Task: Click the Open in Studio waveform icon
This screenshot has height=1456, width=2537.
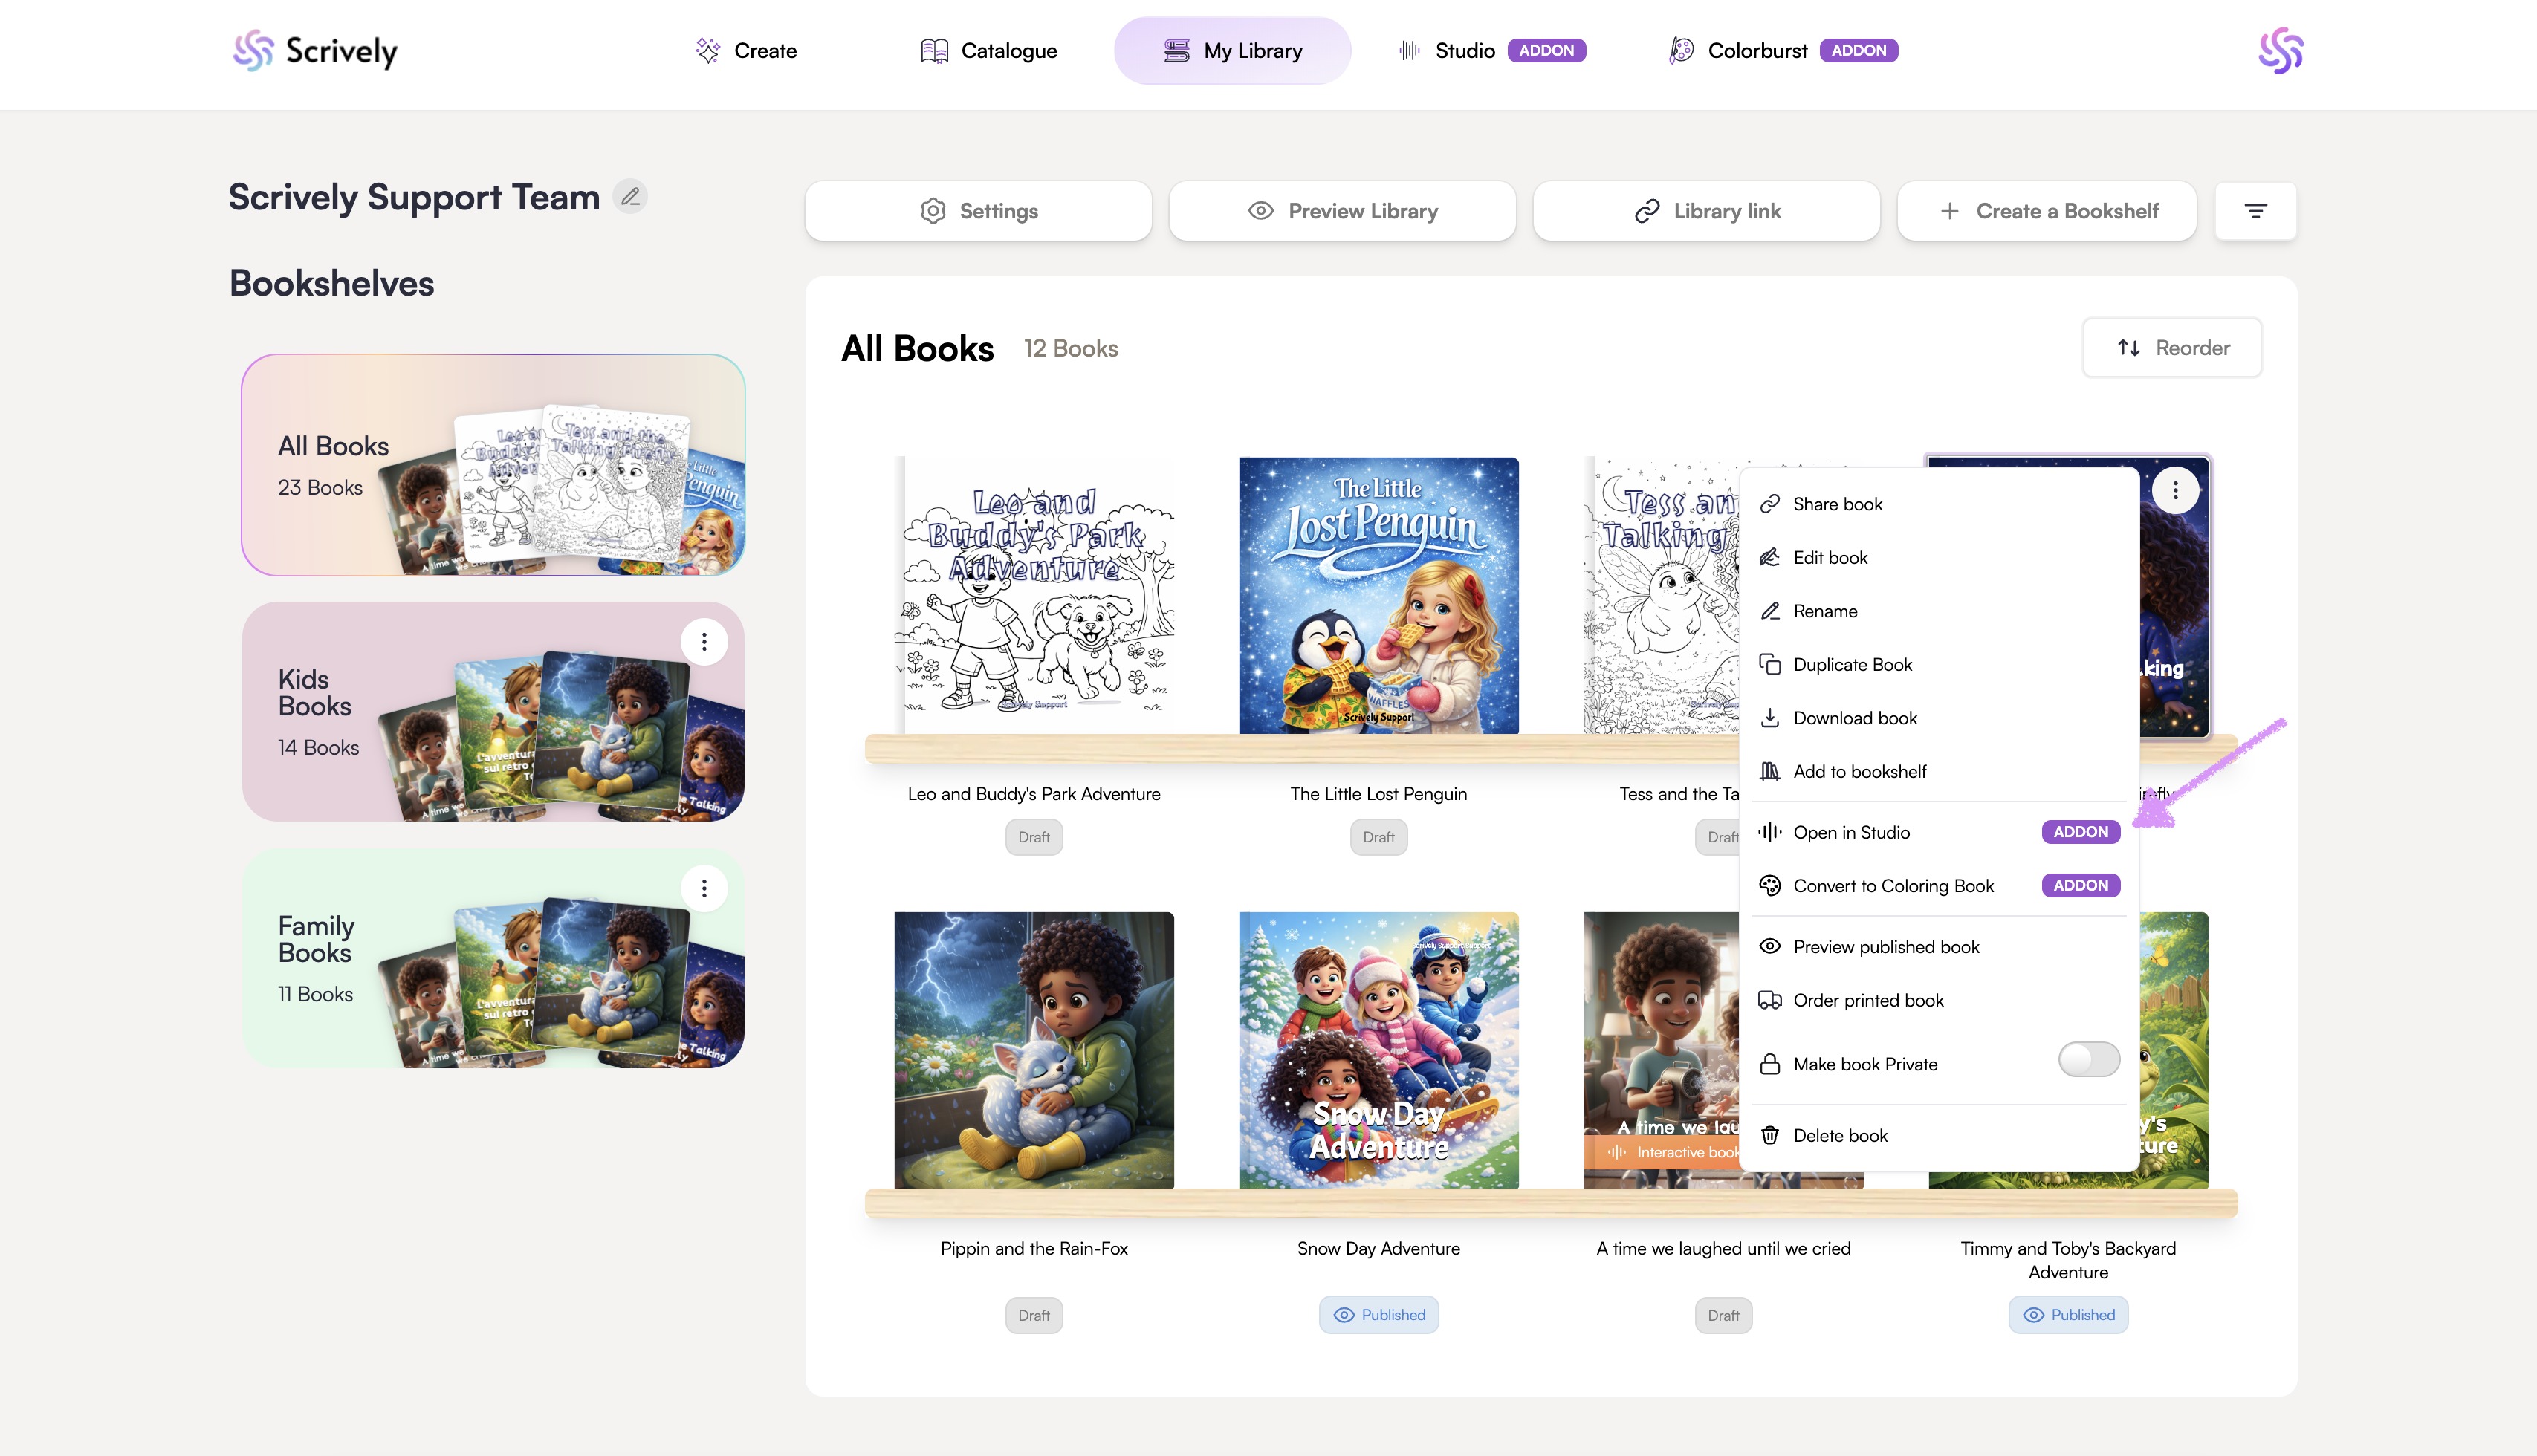Action: click(1769, 832)
